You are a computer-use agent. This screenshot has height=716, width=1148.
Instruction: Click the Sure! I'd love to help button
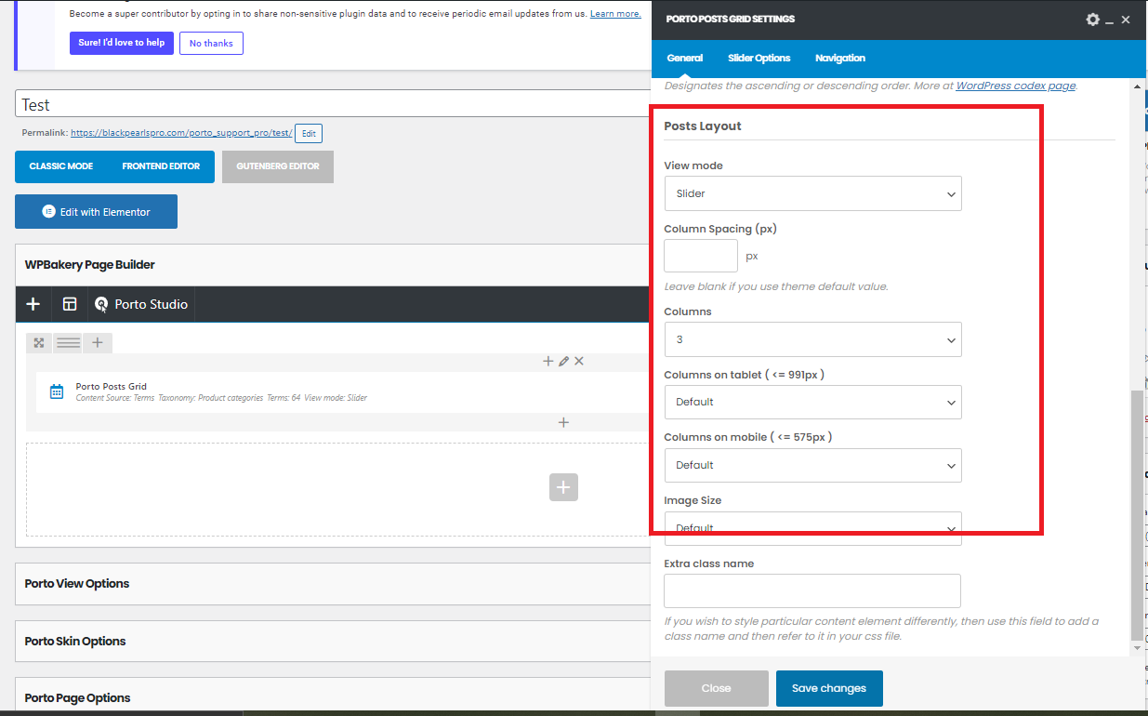122,43
